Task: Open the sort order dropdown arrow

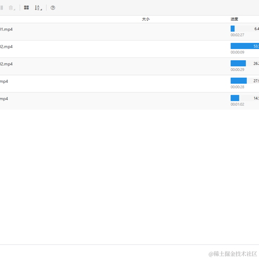Action: [x=41, y=10]
